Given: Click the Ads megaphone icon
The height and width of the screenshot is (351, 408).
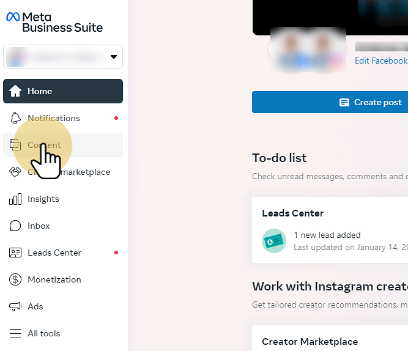Looking at the screenshot, I should click(15, 306).
